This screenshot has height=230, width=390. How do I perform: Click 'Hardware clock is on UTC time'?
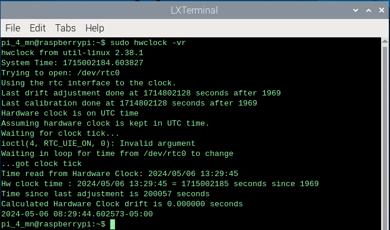pos(70,113)
